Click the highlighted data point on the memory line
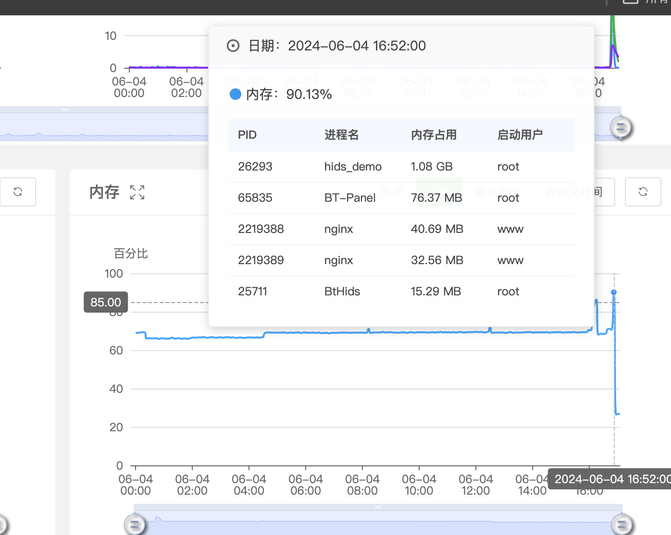This screenshot has width=671, height=535. 614,292
